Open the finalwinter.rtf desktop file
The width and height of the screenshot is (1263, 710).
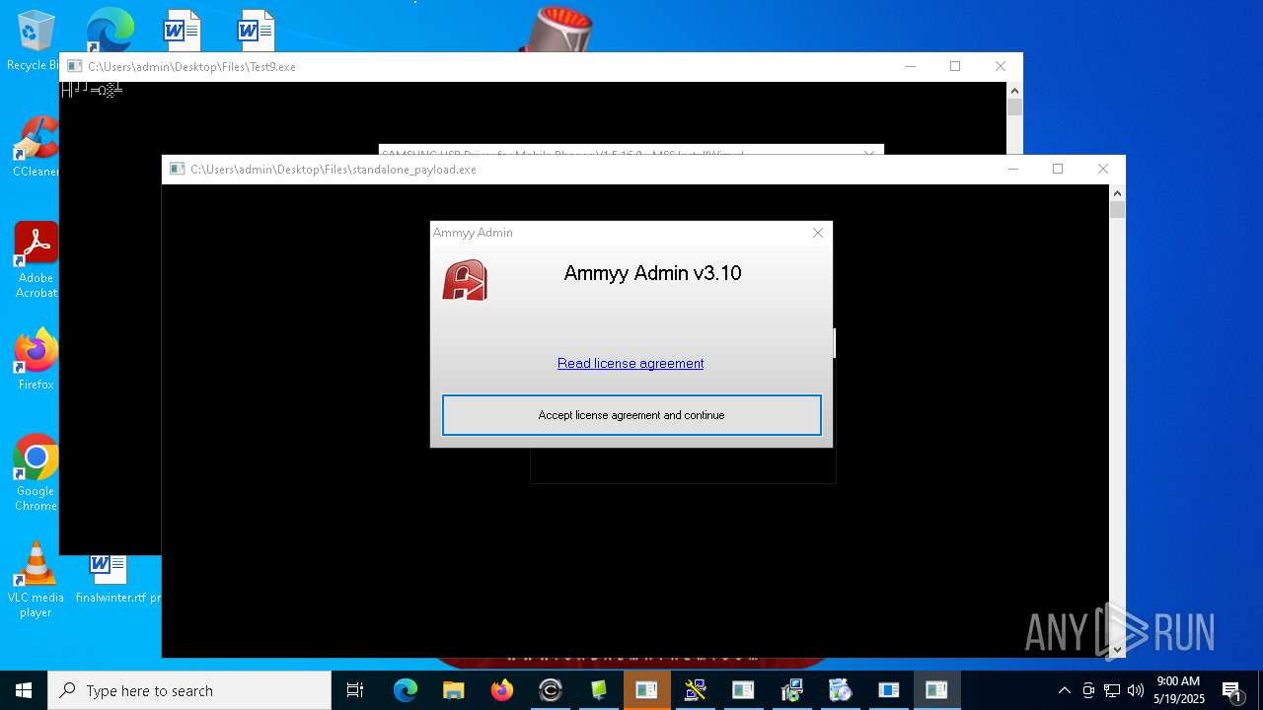point(111,580)
